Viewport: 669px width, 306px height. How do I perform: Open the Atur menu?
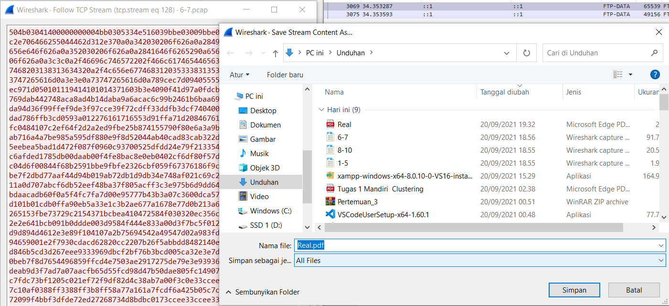tap(240, 74)
